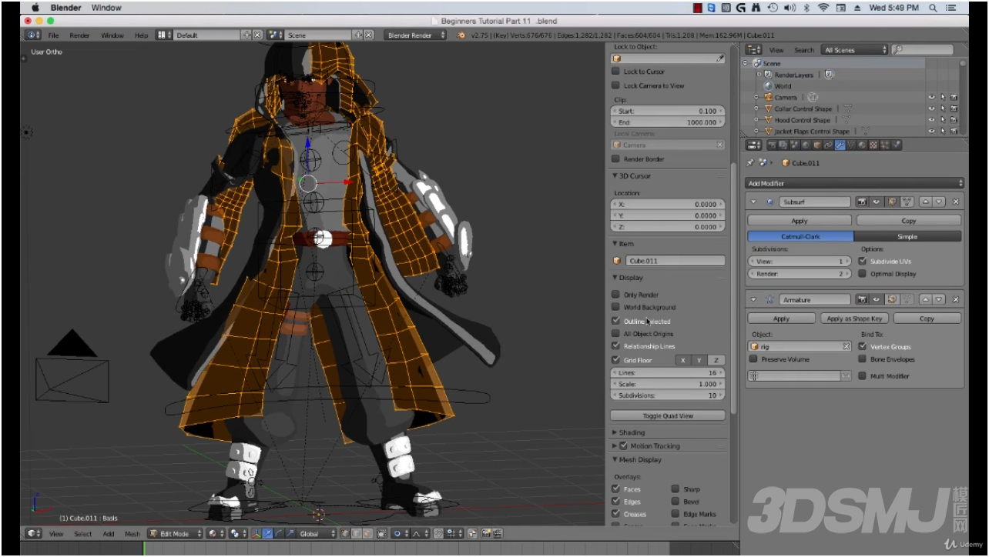Open the Edit Mode selector dropdown
The image size is (989, 557).
pyautogui.click(x=176, y=533)
